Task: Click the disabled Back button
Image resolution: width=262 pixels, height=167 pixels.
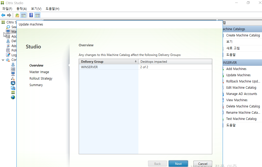Action: coord(157,164)
